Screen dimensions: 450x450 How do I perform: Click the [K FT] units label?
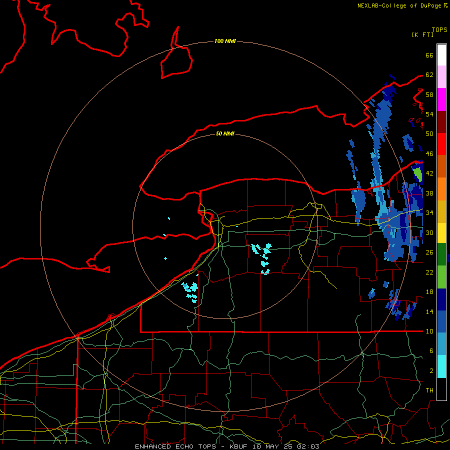tap(422, 34)
